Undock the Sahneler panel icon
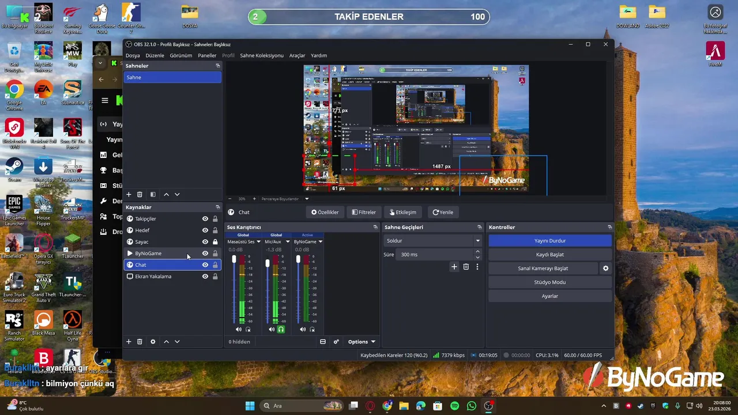The image size is (738, 415). [217, 66]
